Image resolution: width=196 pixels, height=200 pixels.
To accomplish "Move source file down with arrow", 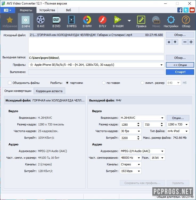I will tap(175, 42).
